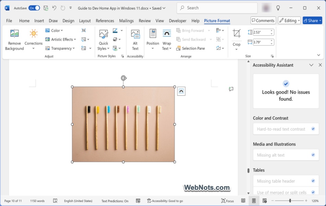326x206 pixels.
Task: Click the lightbulb icon
Action: pos(278,8)
